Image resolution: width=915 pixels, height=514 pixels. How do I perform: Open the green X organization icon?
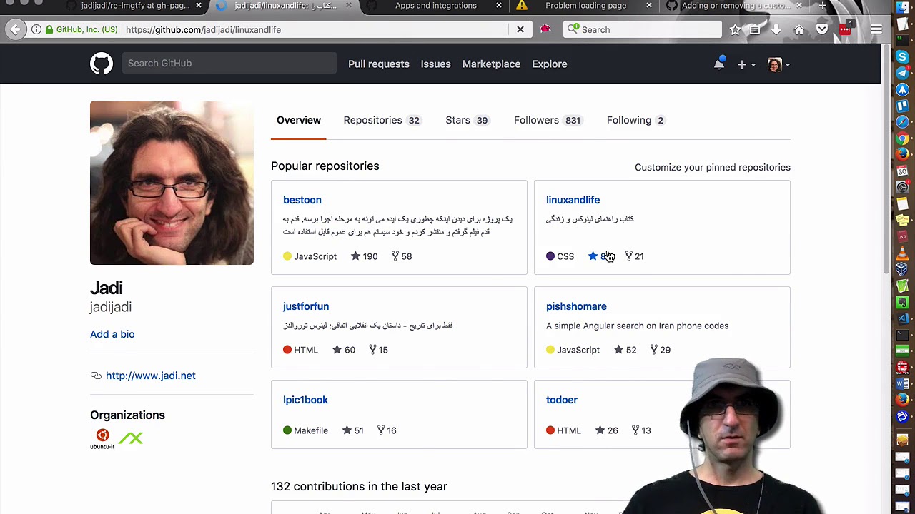131,438
